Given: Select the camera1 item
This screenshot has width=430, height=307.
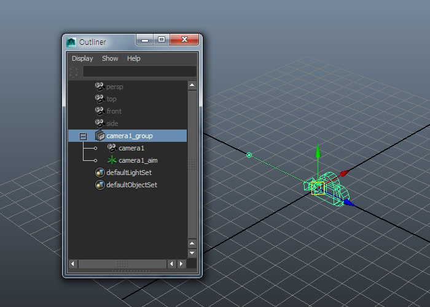Looking at the screenshot, I should tap(131, 148).
